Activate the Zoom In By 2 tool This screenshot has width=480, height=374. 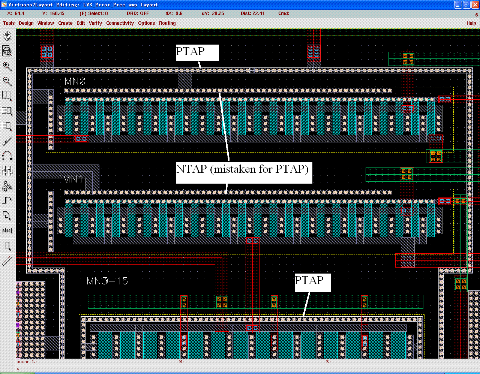pyautogui.click(x=7, y=66)
